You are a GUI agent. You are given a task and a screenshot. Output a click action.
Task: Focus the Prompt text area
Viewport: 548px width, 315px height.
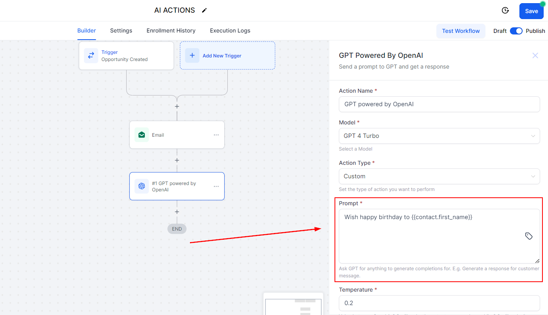tap(439, 236)
